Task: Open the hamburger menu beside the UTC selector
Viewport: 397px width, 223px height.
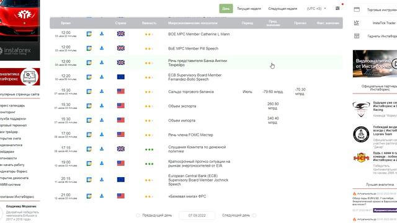Action: point(337,9)
